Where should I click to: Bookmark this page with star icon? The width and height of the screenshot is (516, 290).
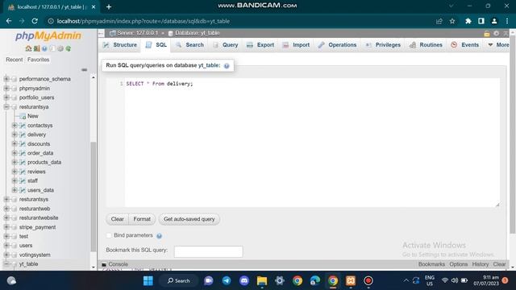(x=452, y=21)
